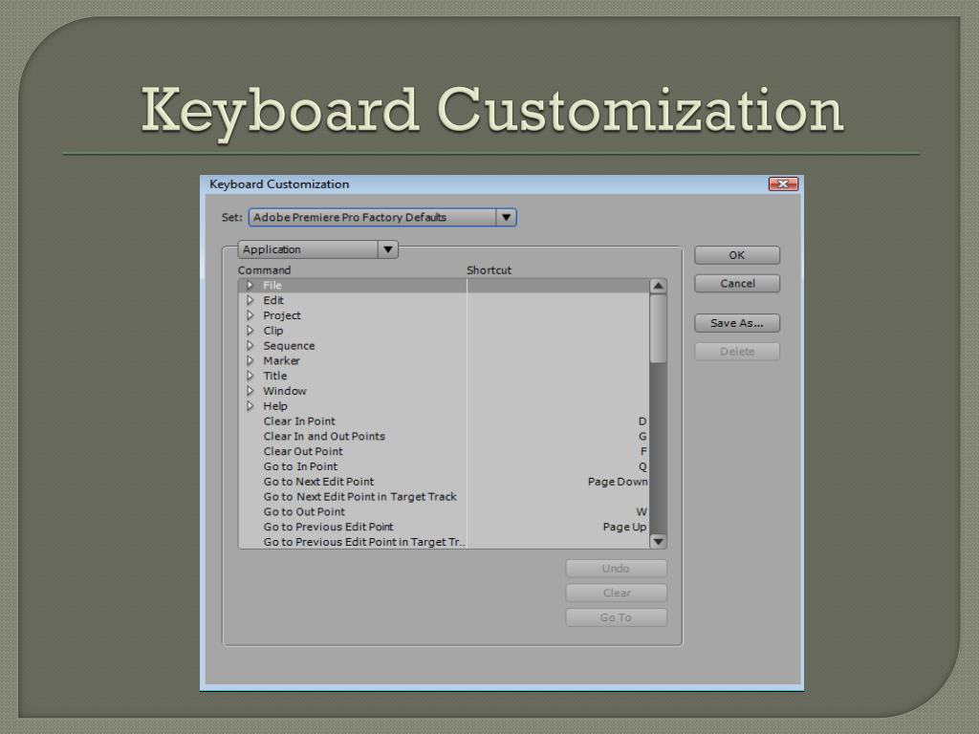979x734 pixels.
Task: Confirm changes with OK button
Action: pos(737,254)
